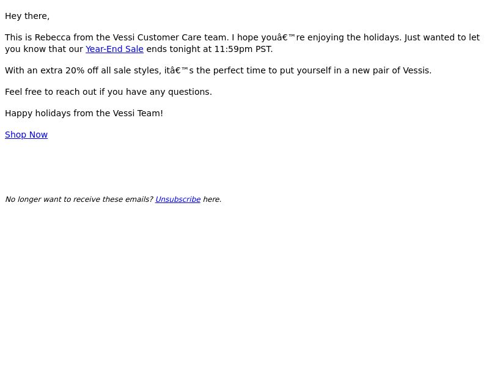Click the 'new pair of Vessis' text
Viewport: 489px width, 367px height.
click(x=392, y=70)
